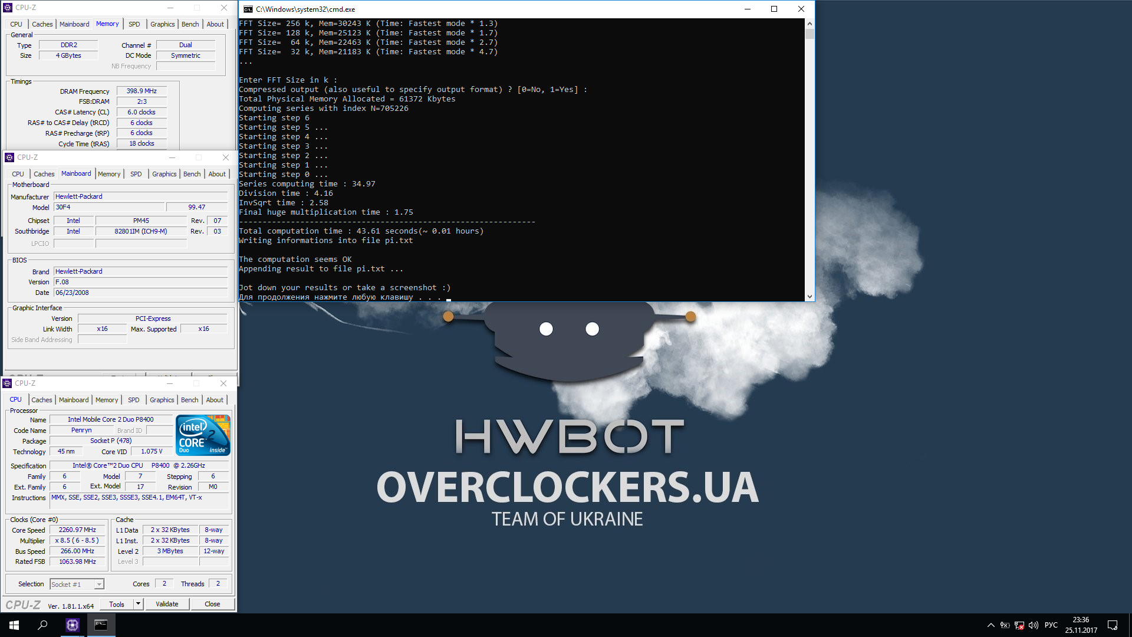This screenshot has width=1132, height=637.
Task: Click the Intel Core 2 Duo logo
Action: pyautogui.click(x=203, y=435)
